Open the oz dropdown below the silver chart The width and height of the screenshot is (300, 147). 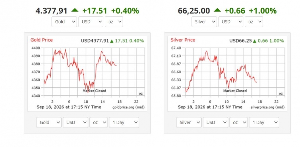pos(239,123)
